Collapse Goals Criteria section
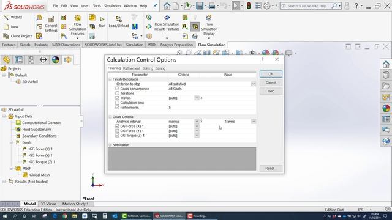392x220 pixels. (x=110, y=117)
